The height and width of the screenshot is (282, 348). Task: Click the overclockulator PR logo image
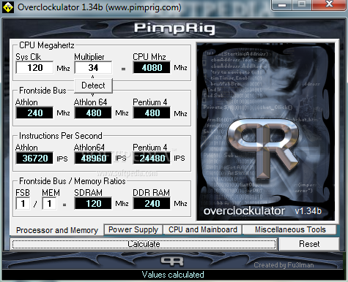tap(266, 132)
